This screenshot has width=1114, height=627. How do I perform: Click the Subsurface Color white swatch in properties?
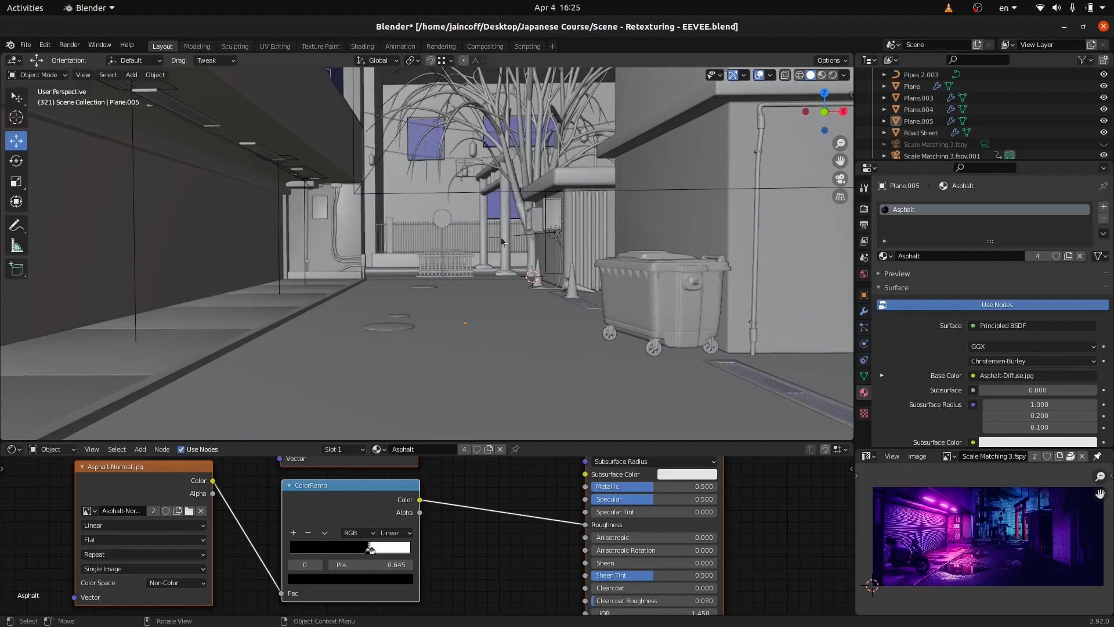[1037, 442]
